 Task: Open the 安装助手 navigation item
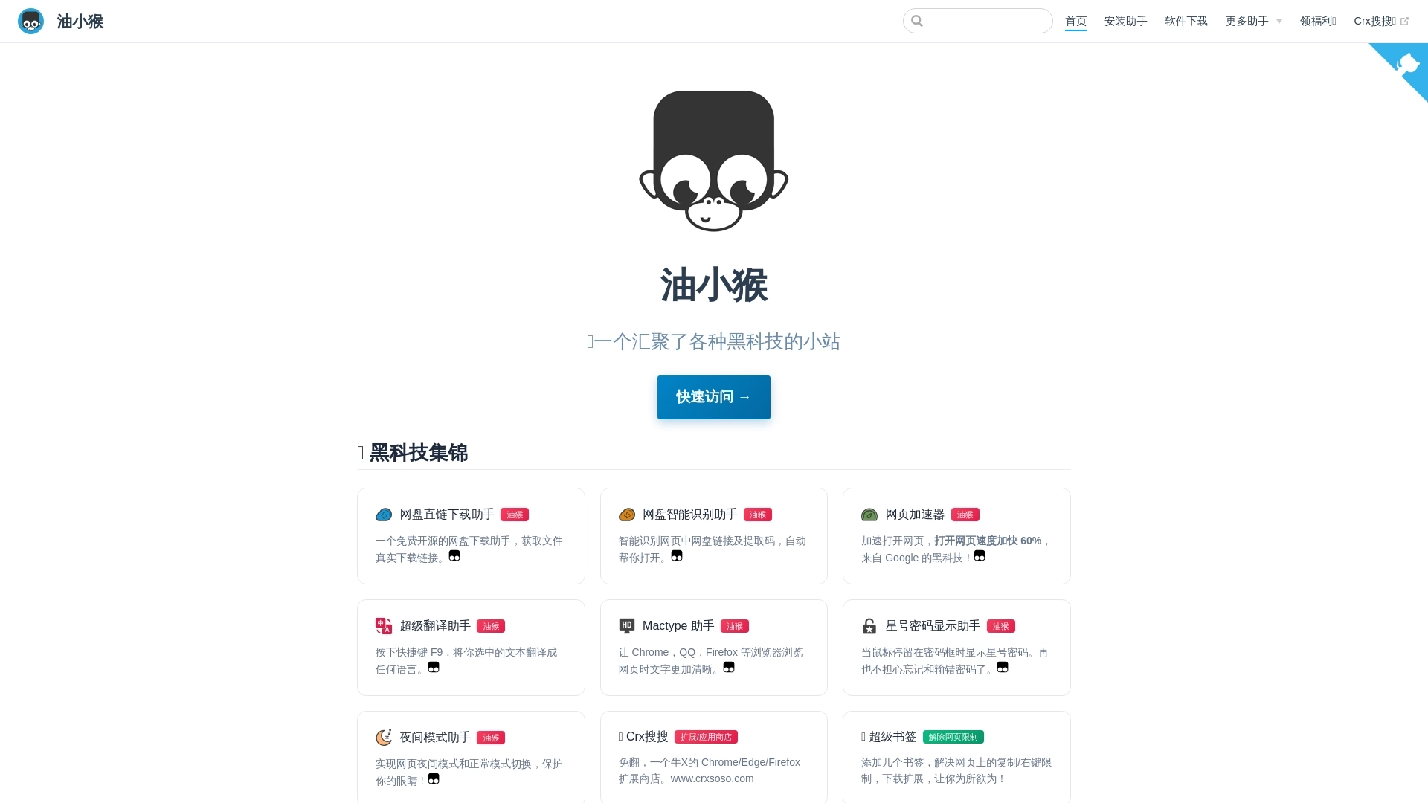pyautogui.click(x=1125, y=22)
